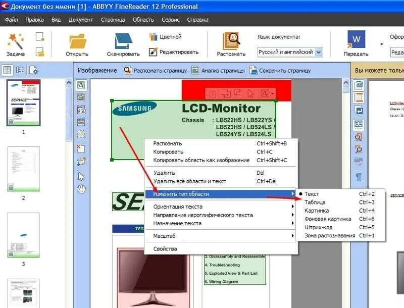Click the small open-folder icon below new page

(x=40, y=52)
